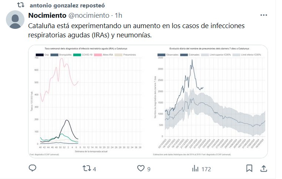282x179 pixels.
Task: Click the 172 views count
Action: click(x=206, y=169)
